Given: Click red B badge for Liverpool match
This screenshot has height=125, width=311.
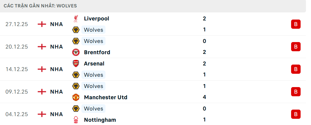Looking at the screenshot, I should [296, 24].
